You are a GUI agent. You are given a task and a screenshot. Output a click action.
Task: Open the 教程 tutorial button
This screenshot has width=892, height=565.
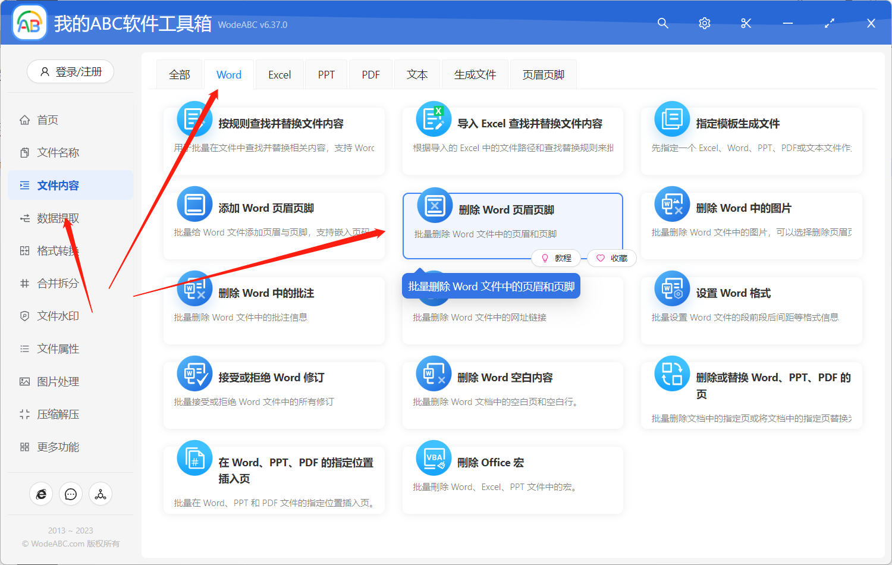tap(556, 258)
